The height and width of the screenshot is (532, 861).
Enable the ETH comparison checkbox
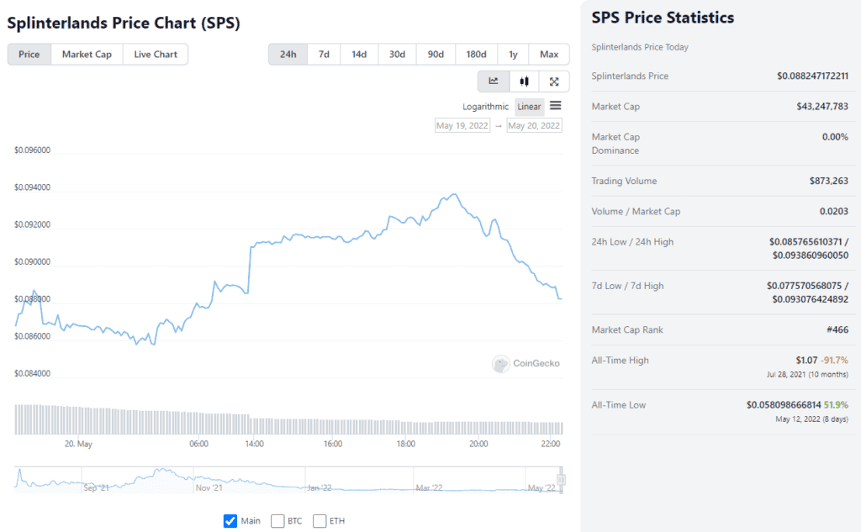point(320,520)
